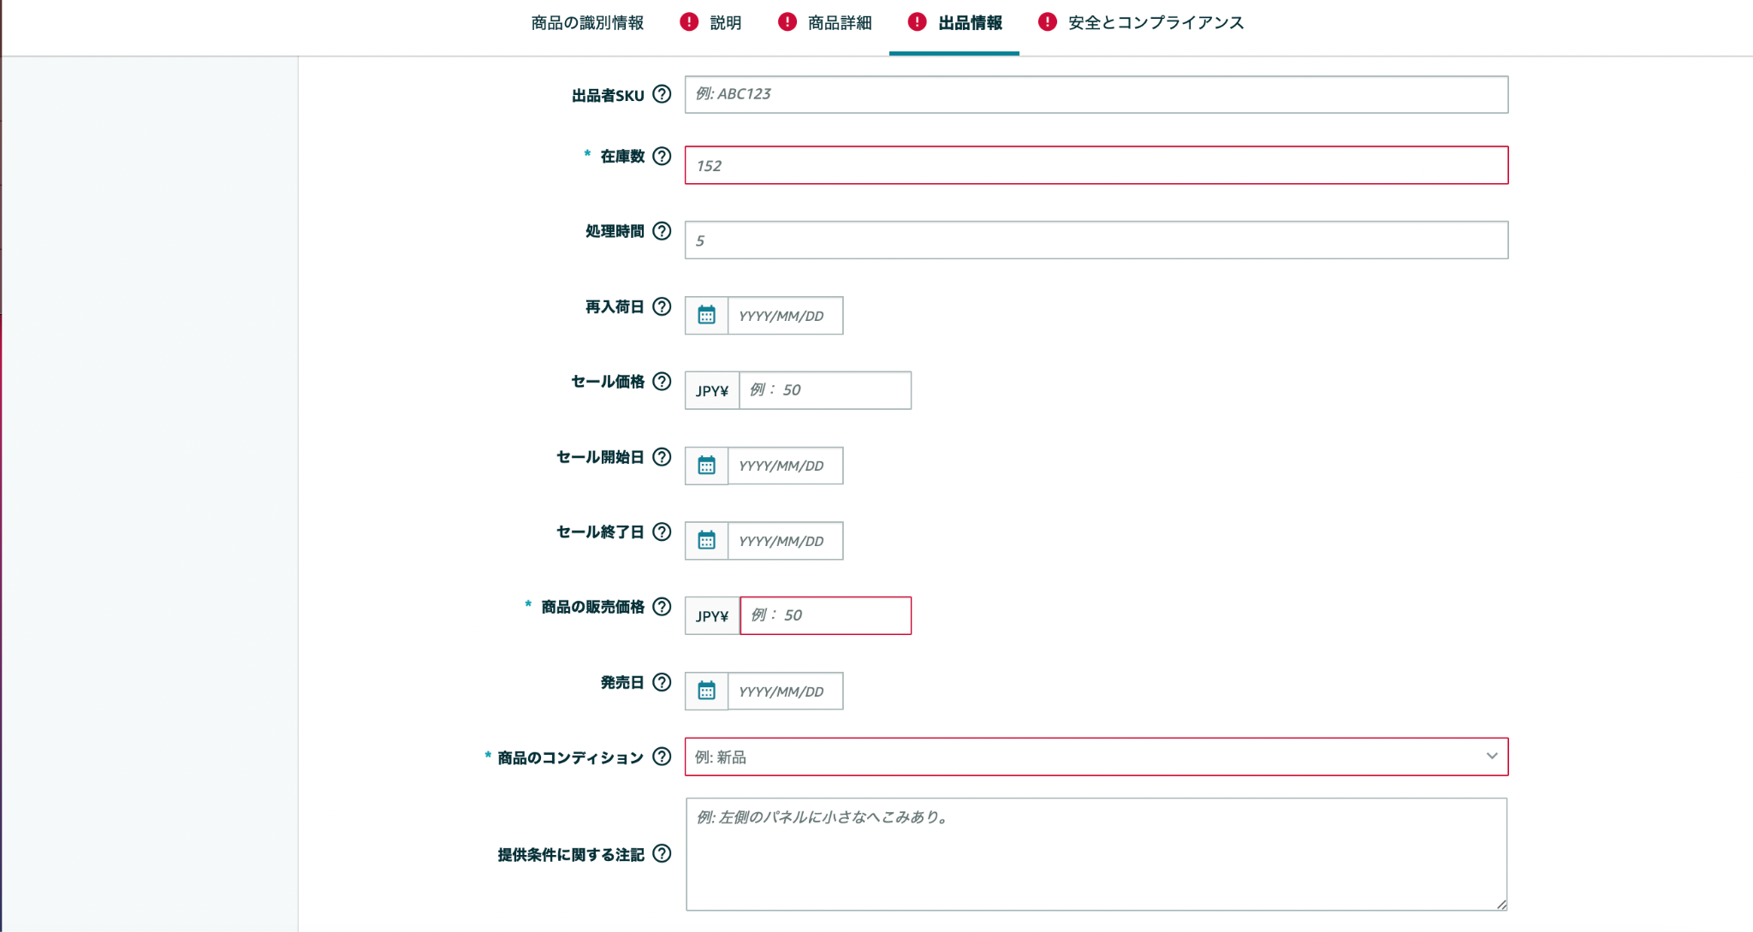Image resolution: width=1753 pixels, height=932 pixels.
Task: Focus the 出品者SKU text field
Action: point(1096,94)
